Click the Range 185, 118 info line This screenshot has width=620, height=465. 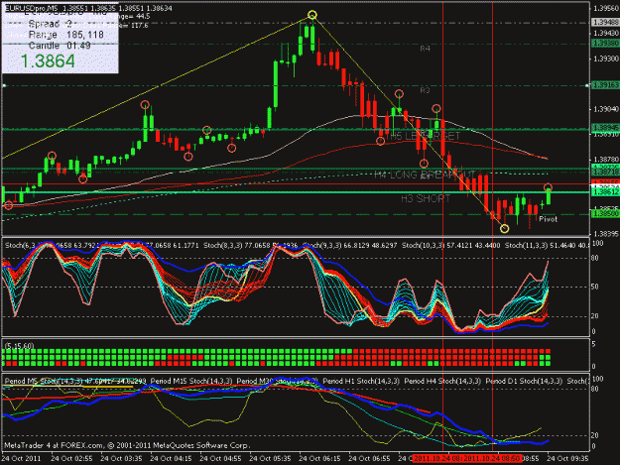coord(66,35)
